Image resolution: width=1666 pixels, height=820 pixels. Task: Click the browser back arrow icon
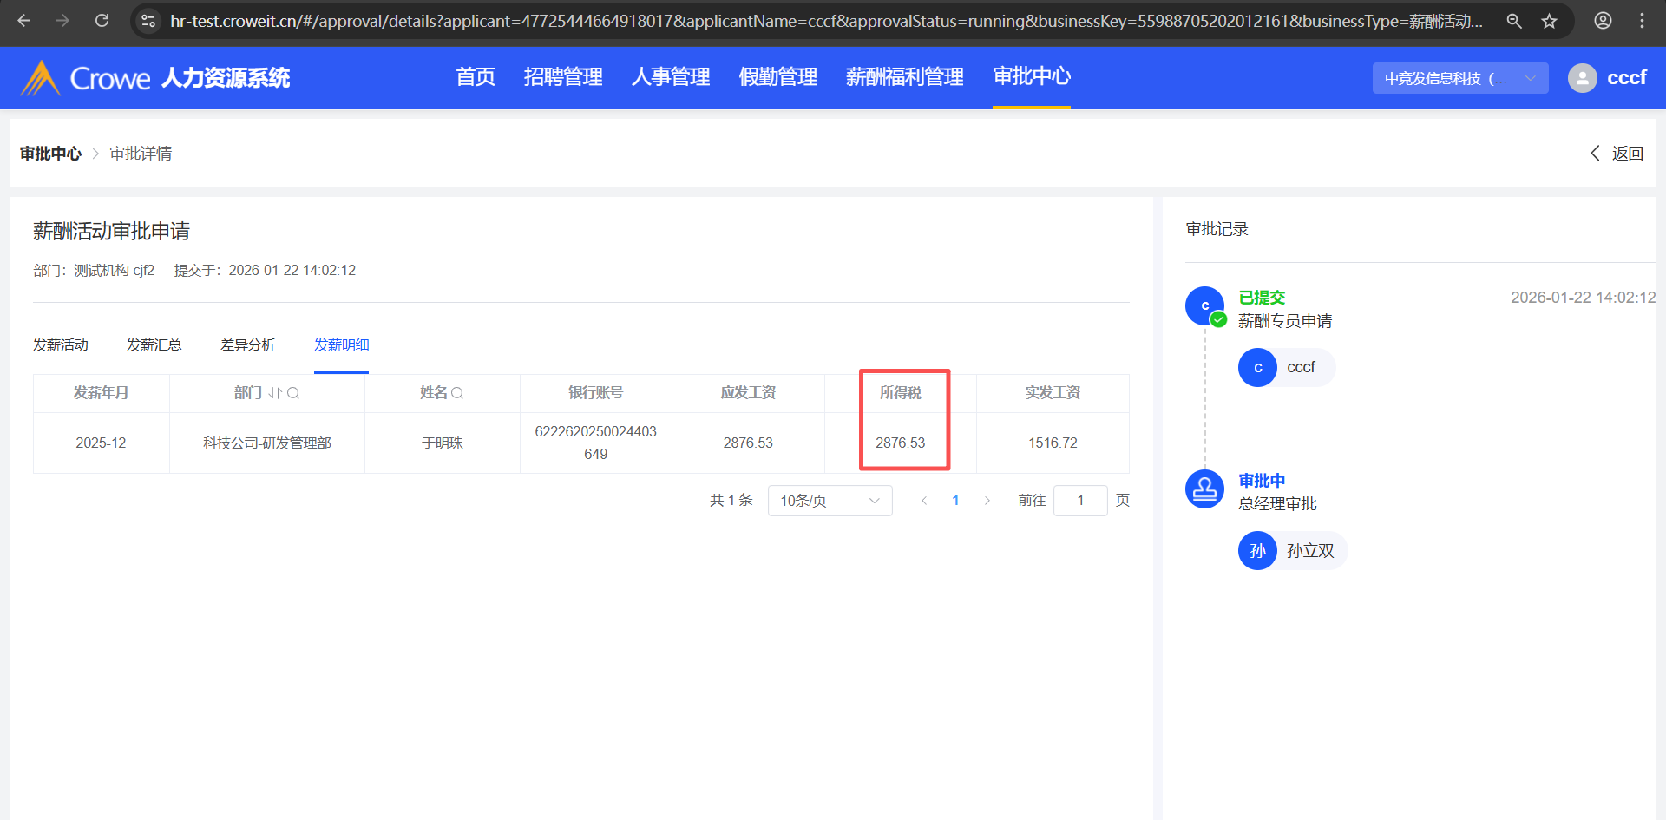click(x=24, y=21)
